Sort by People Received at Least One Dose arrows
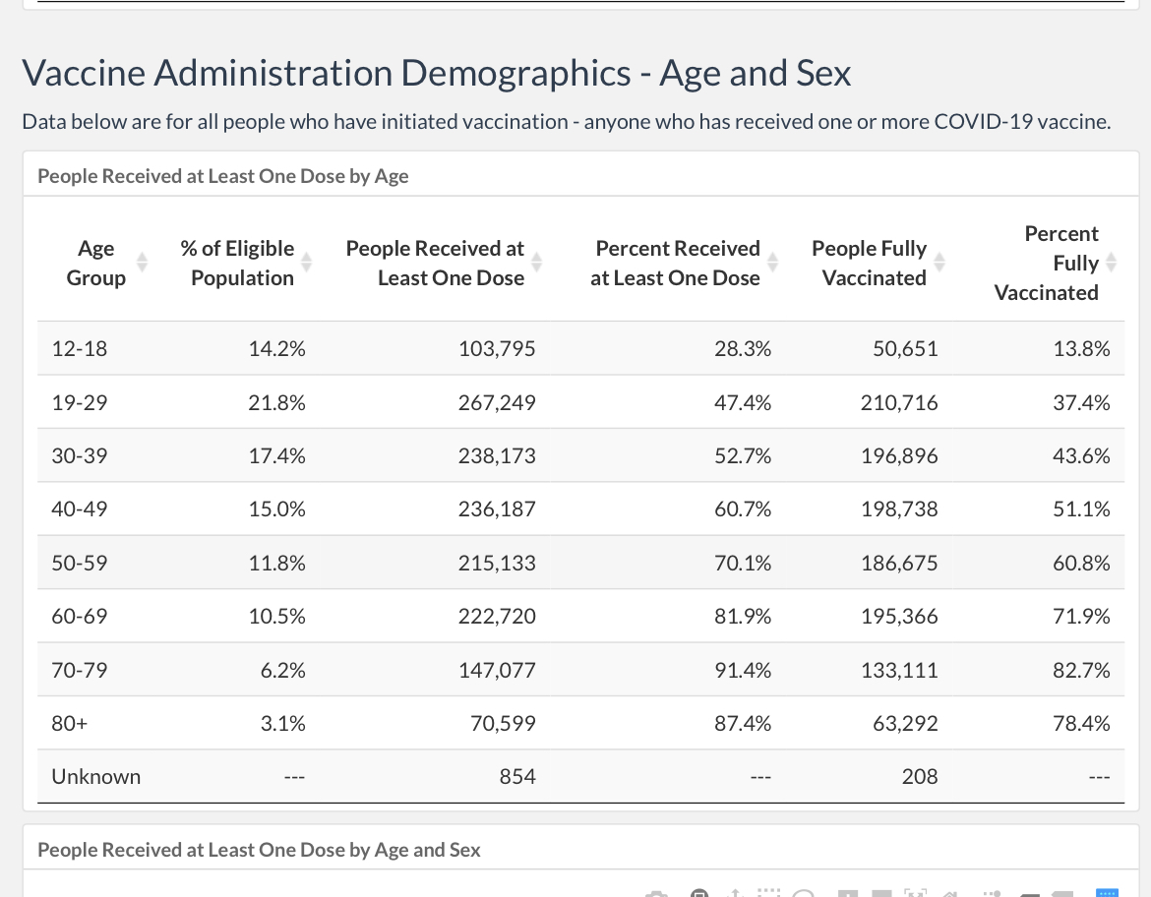Viewport: 1151px width, 897px height. point(536,262)
